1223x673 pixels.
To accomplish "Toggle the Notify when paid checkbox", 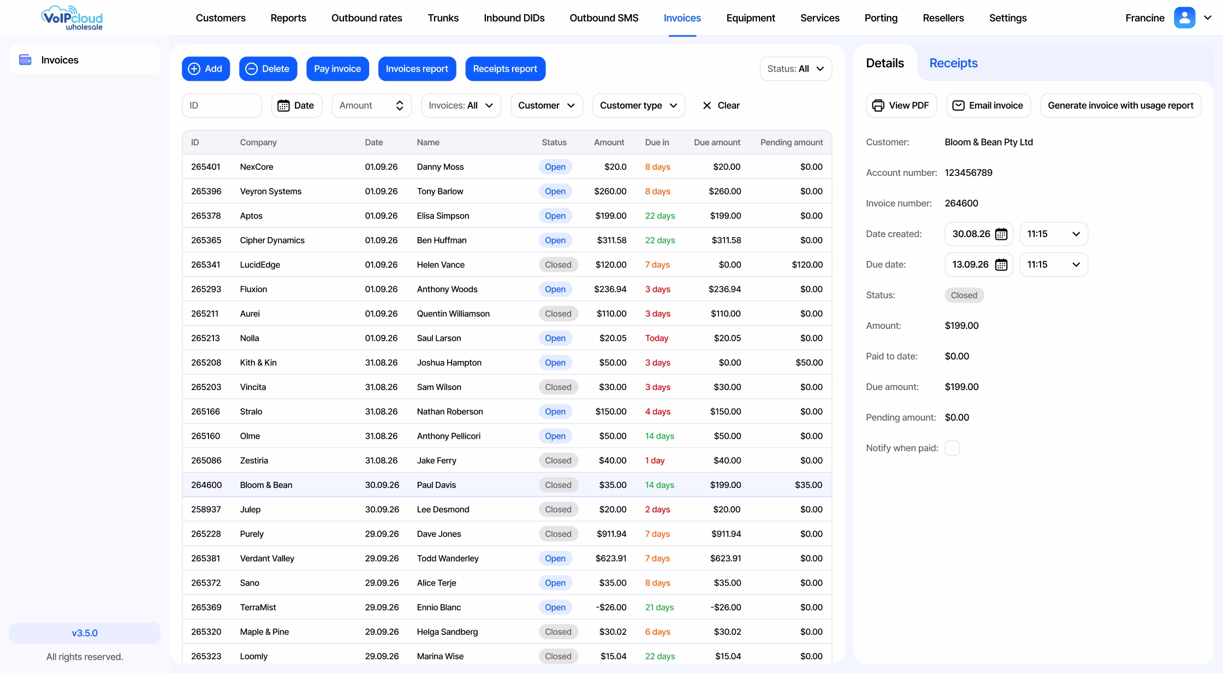I will pyautogui.click(x=952, y=448).
